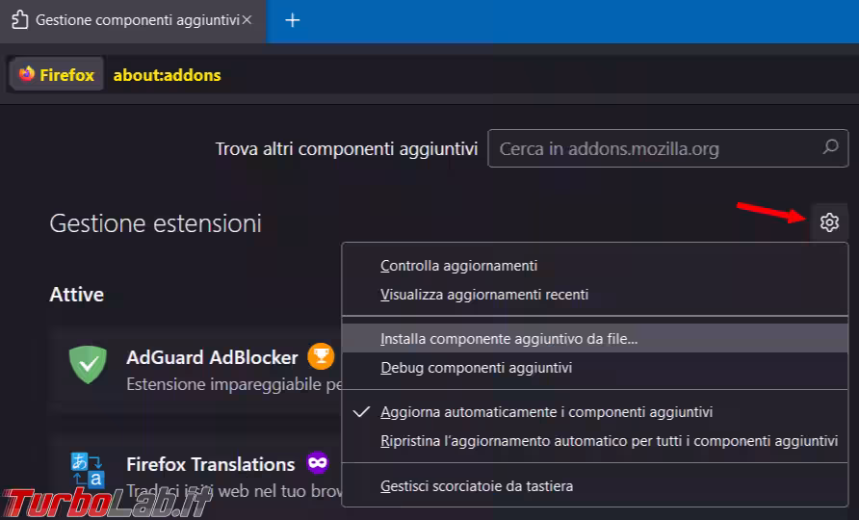Click the search magnifier icon
The width and height of the screenshot is (859, 520).
click(x=829, y=148)
